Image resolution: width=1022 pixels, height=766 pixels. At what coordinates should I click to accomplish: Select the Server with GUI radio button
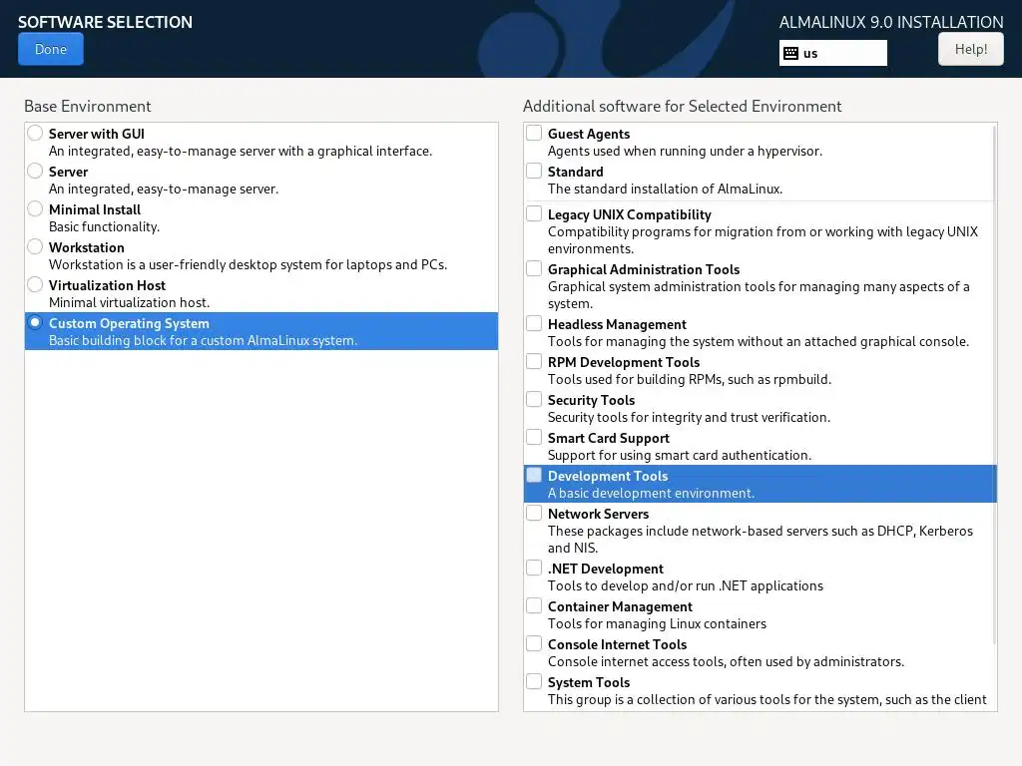coord(36,134)
